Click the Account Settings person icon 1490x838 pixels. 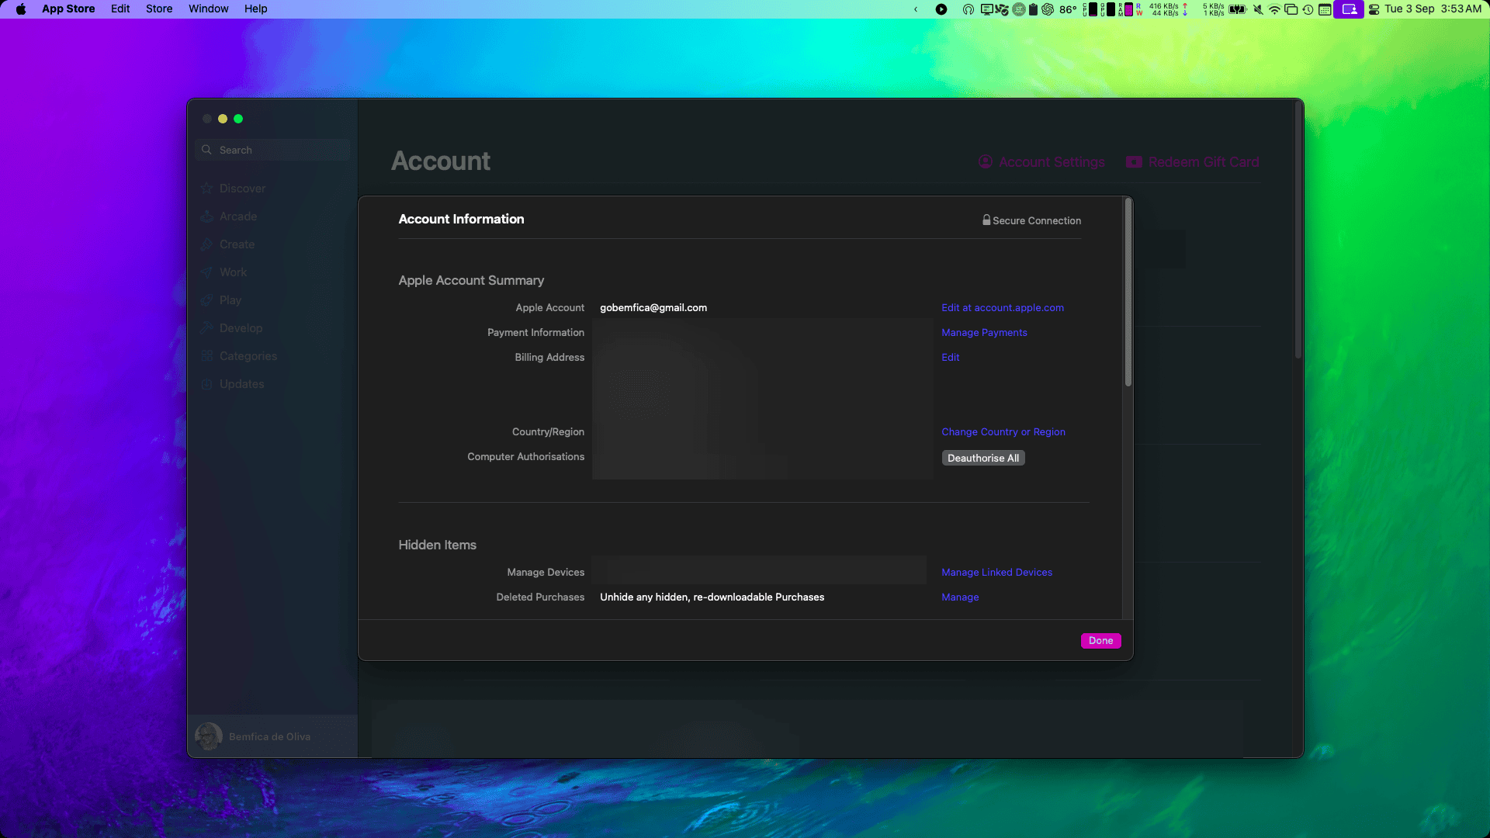pos(985,161)
